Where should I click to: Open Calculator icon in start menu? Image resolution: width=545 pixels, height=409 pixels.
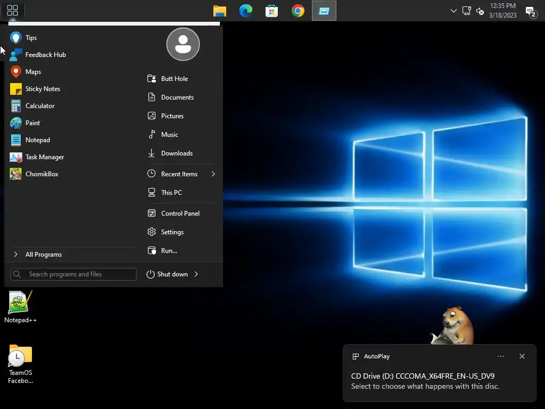coord(15,106)
